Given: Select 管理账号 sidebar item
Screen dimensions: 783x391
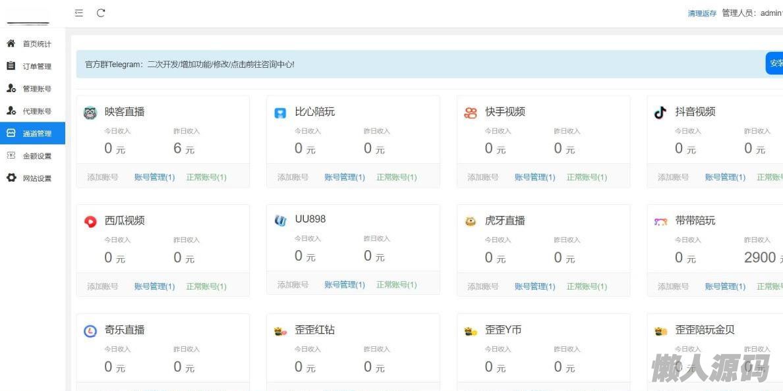Looking at the screenshot, I should point(36,89).
